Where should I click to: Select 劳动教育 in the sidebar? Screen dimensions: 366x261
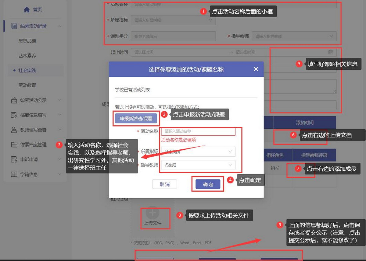coord(27,85)
